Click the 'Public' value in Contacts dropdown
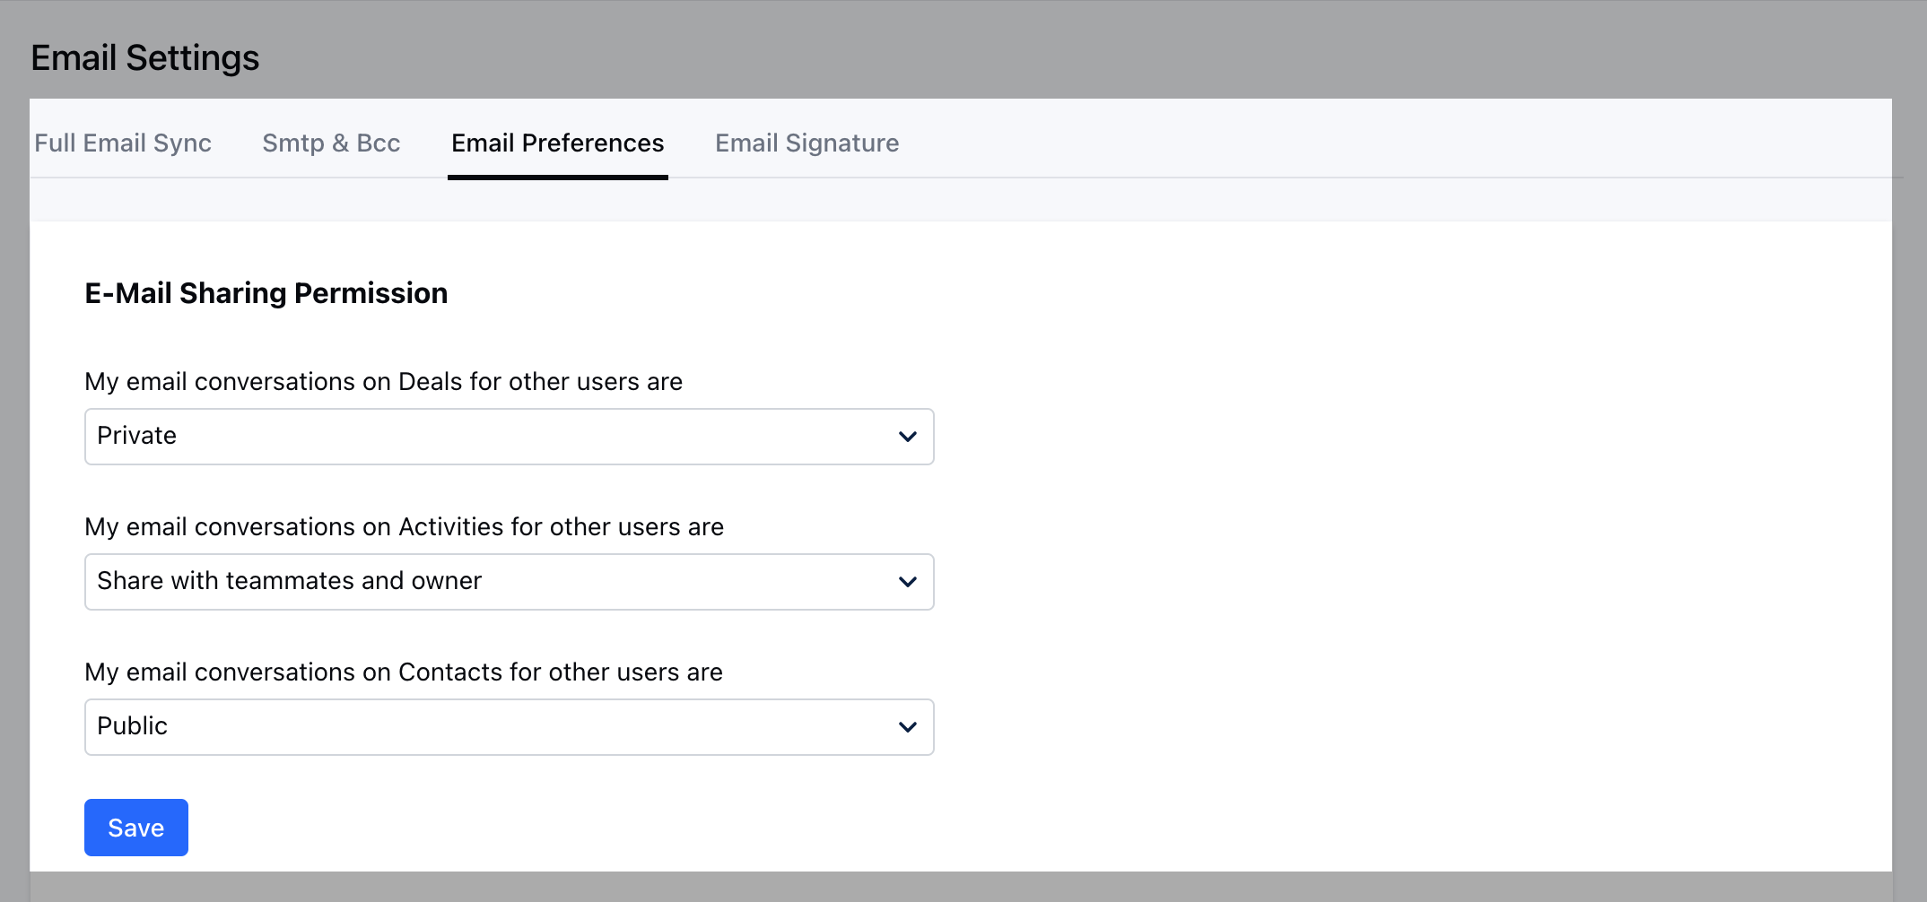 (133, 726)
